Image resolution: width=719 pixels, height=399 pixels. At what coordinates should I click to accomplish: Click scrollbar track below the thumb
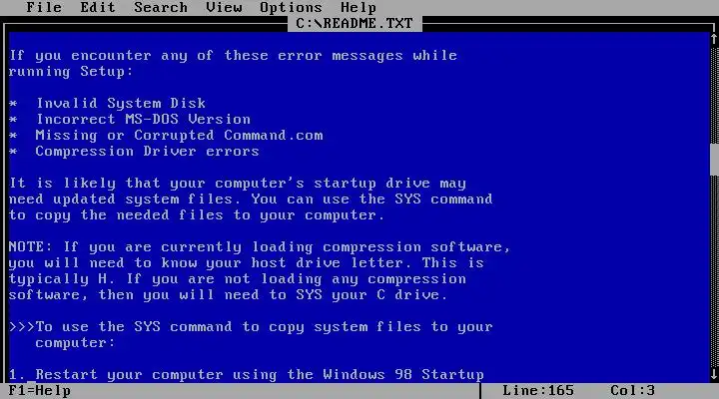[714, 270]
